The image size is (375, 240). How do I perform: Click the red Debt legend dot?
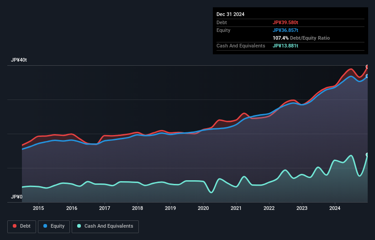click(x=15, y=226)
